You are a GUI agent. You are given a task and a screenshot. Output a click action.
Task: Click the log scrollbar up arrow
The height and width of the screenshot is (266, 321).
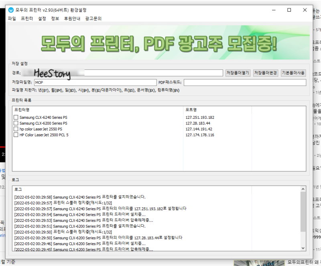pyautogui.click(x=303, y=189)
